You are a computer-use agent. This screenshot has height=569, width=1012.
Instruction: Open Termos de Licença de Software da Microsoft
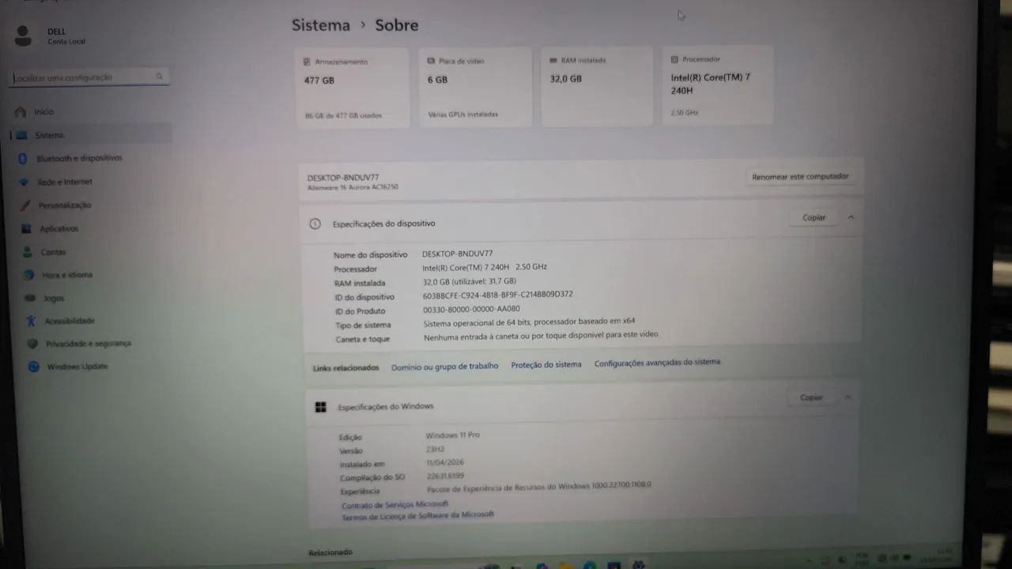tap(417, 515)
